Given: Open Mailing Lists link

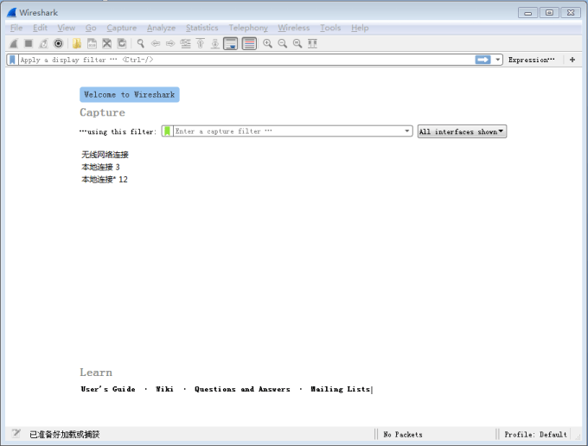Looking at the screenshot, I should 340,389.
